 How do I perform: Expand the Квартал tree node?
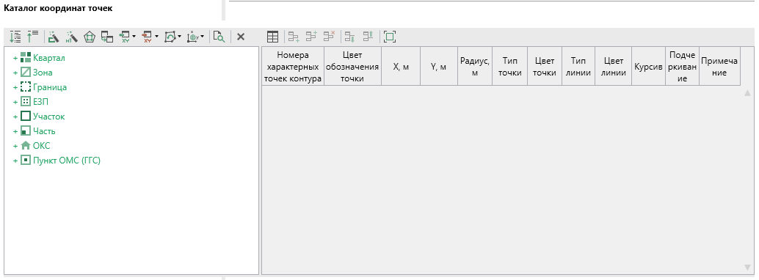pos(15,59)
